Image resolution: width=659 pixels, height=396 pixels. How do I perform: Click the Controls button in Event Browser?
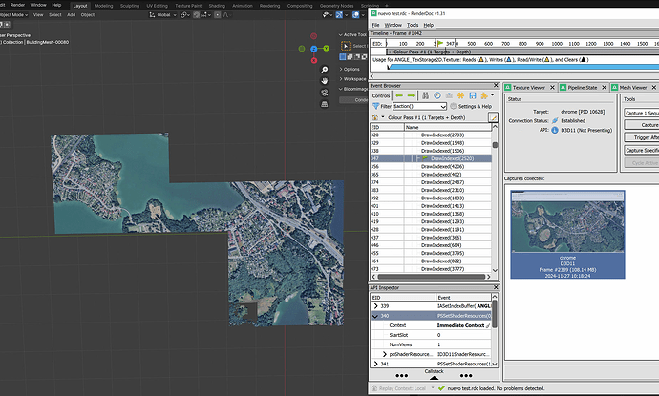(381, 95)
